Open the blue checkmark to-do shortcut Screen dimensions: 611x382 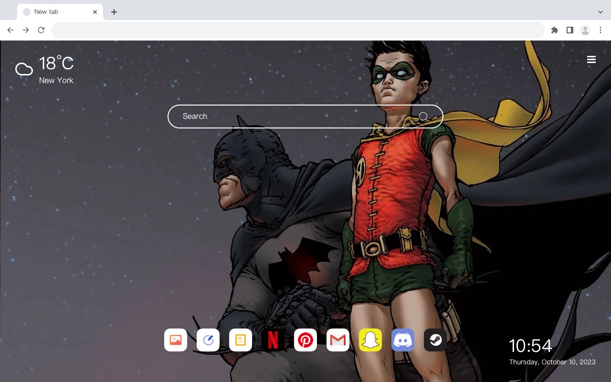click(208, 340)
